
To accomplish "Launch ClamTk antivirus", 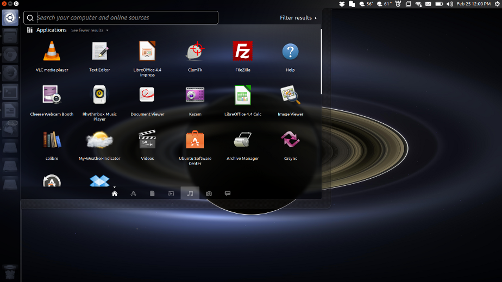I will coord(195,57).
